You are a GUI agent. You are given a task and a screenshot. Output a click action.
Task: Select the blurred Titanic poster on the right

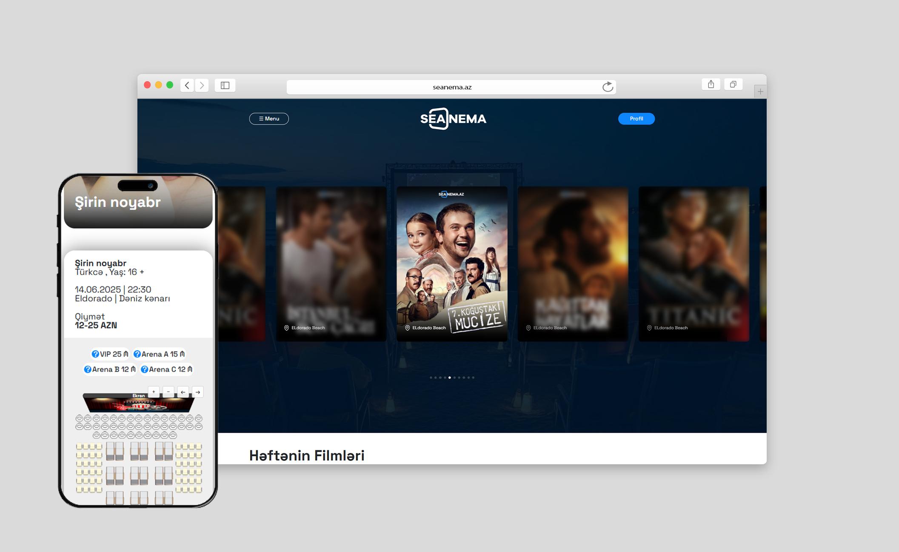coord(694,264)
